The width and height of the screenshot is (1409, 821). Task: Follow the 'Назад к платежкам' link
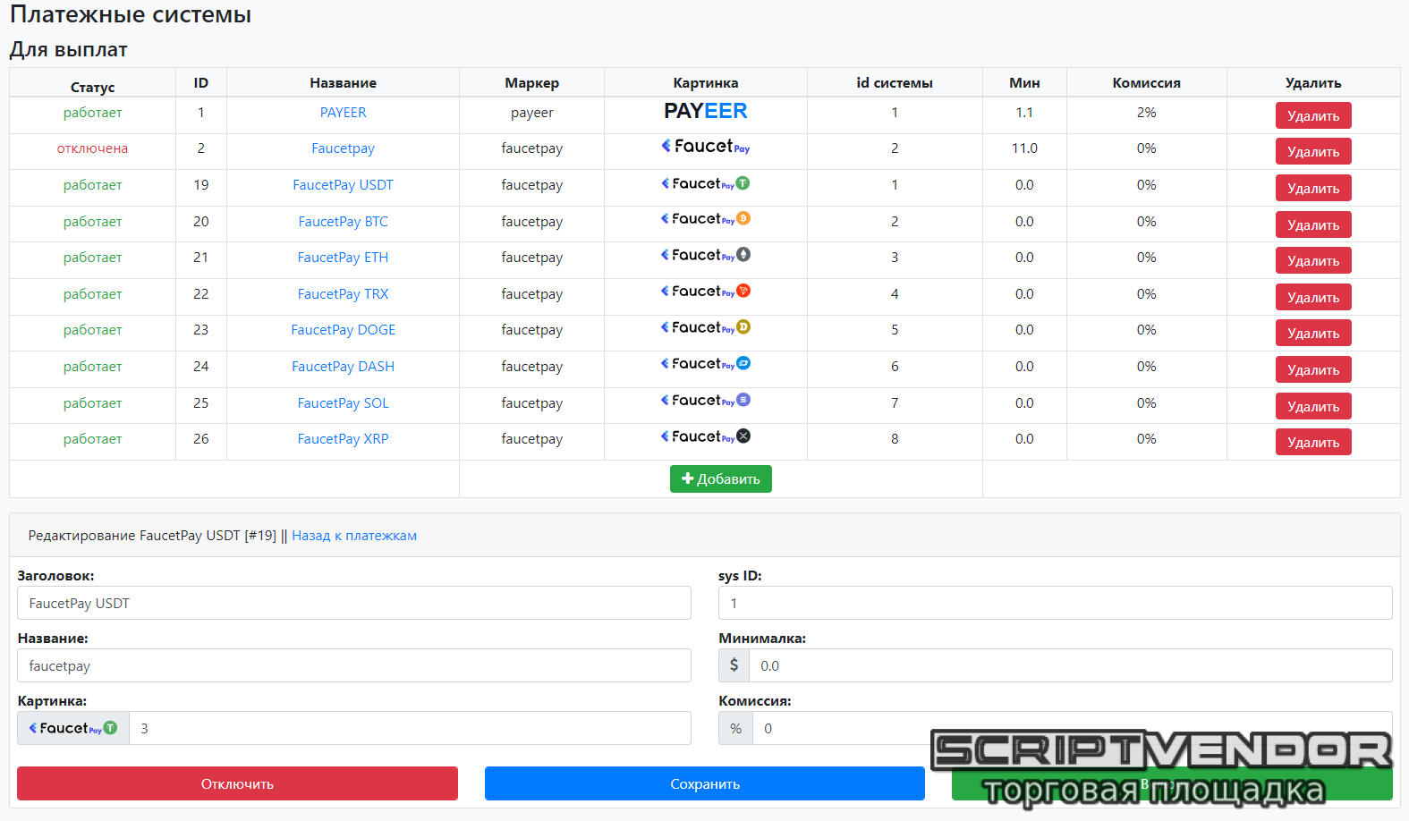click(x=354, y=536)
